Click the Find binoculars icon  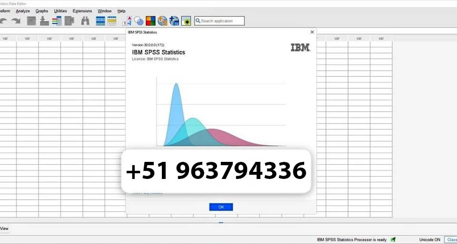pos(85,21)
